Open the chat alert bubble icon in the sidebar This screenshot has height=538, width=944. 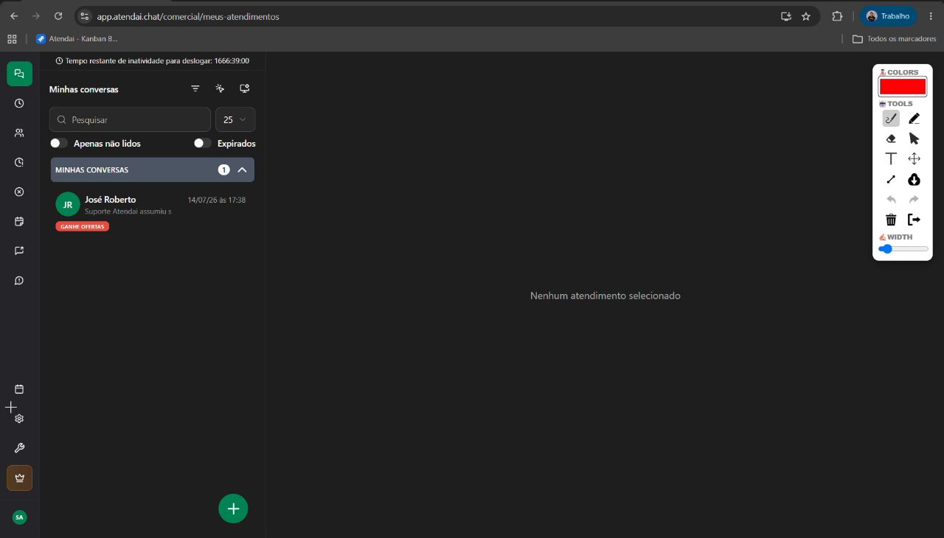coord(19,280)
